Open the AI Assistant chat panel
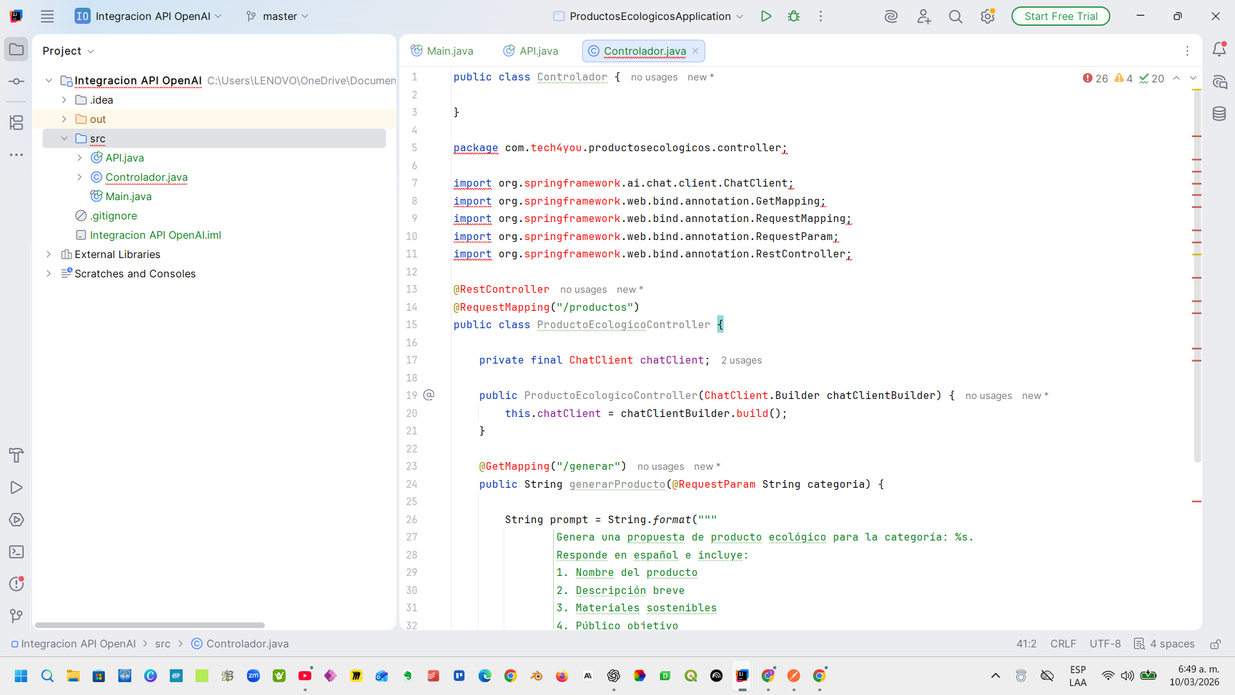 coord(1219,82)
